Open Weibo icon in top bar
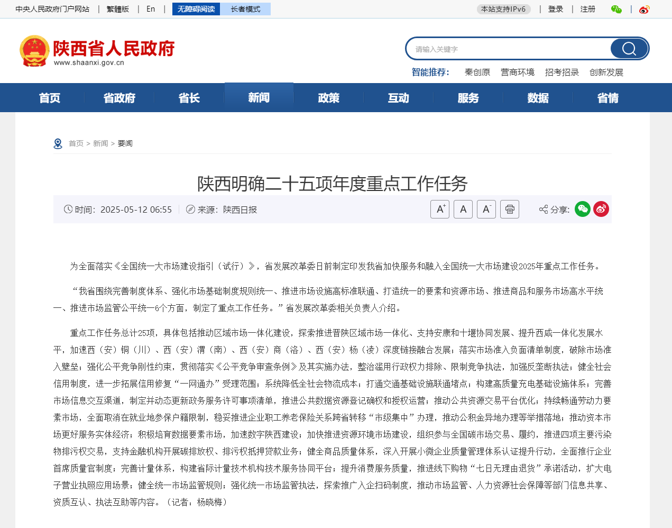672x528 pixels. pyautogui.click(x=644, y=9)
